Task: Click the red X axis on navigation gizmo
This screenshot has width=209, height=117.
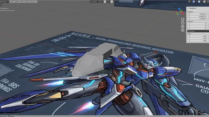Action: [183, 13]
